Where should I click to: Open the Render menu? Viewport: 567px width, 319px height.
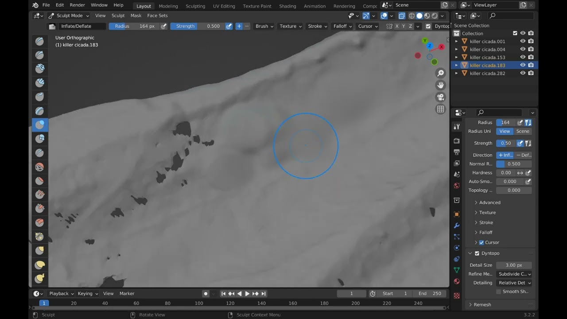click(77, 5)
